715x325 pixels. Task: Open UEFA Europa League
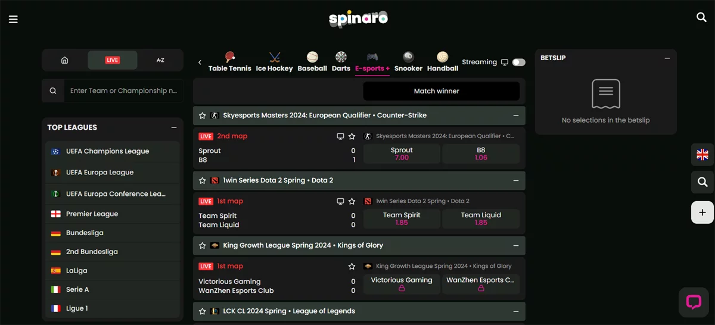point(112,173)
